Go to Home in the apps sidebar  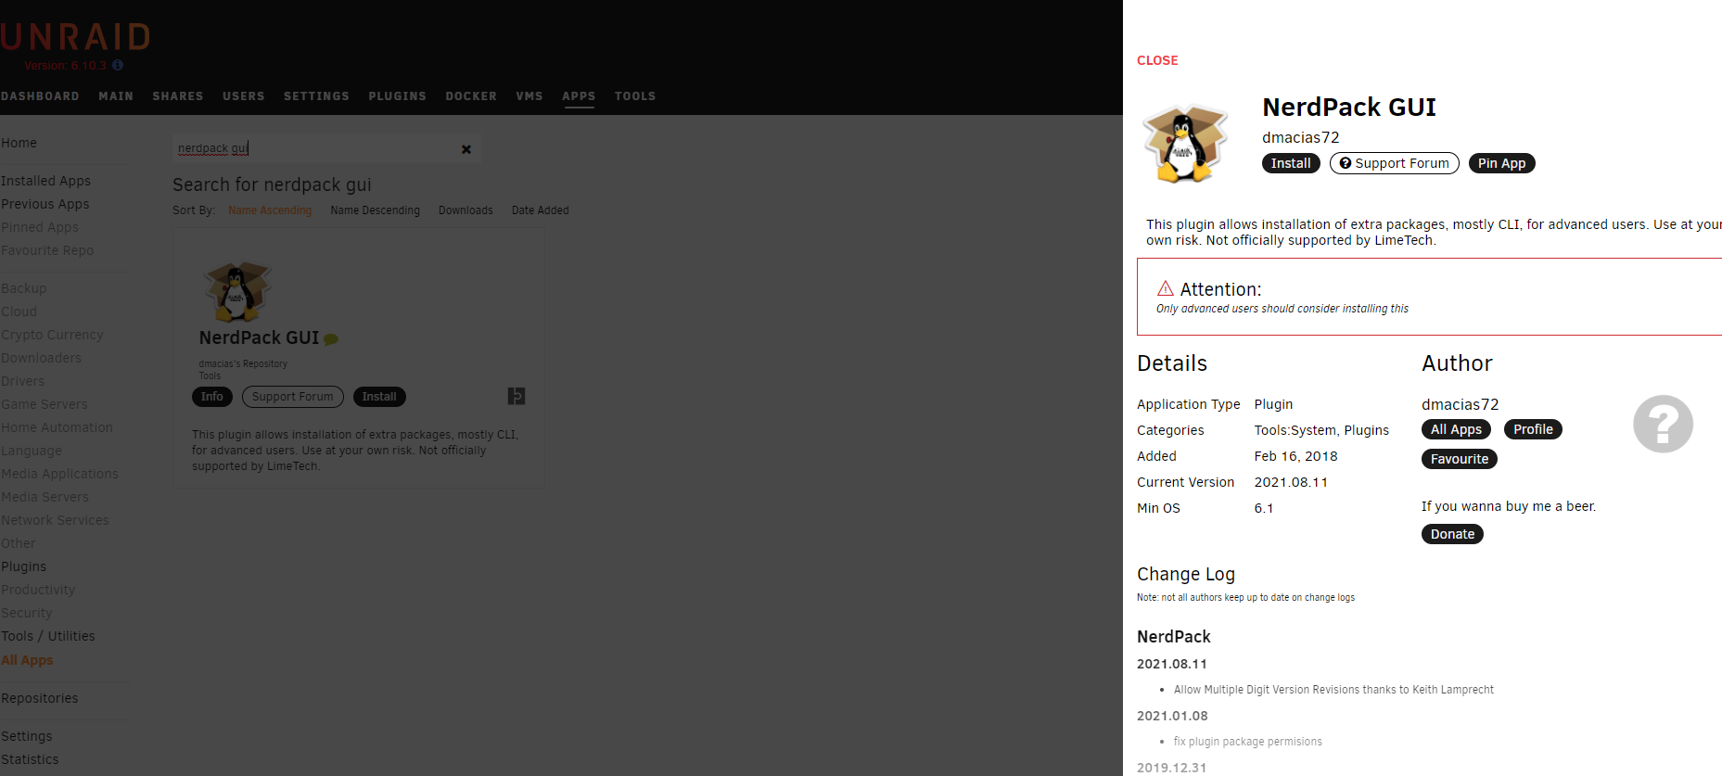(19, 143)
